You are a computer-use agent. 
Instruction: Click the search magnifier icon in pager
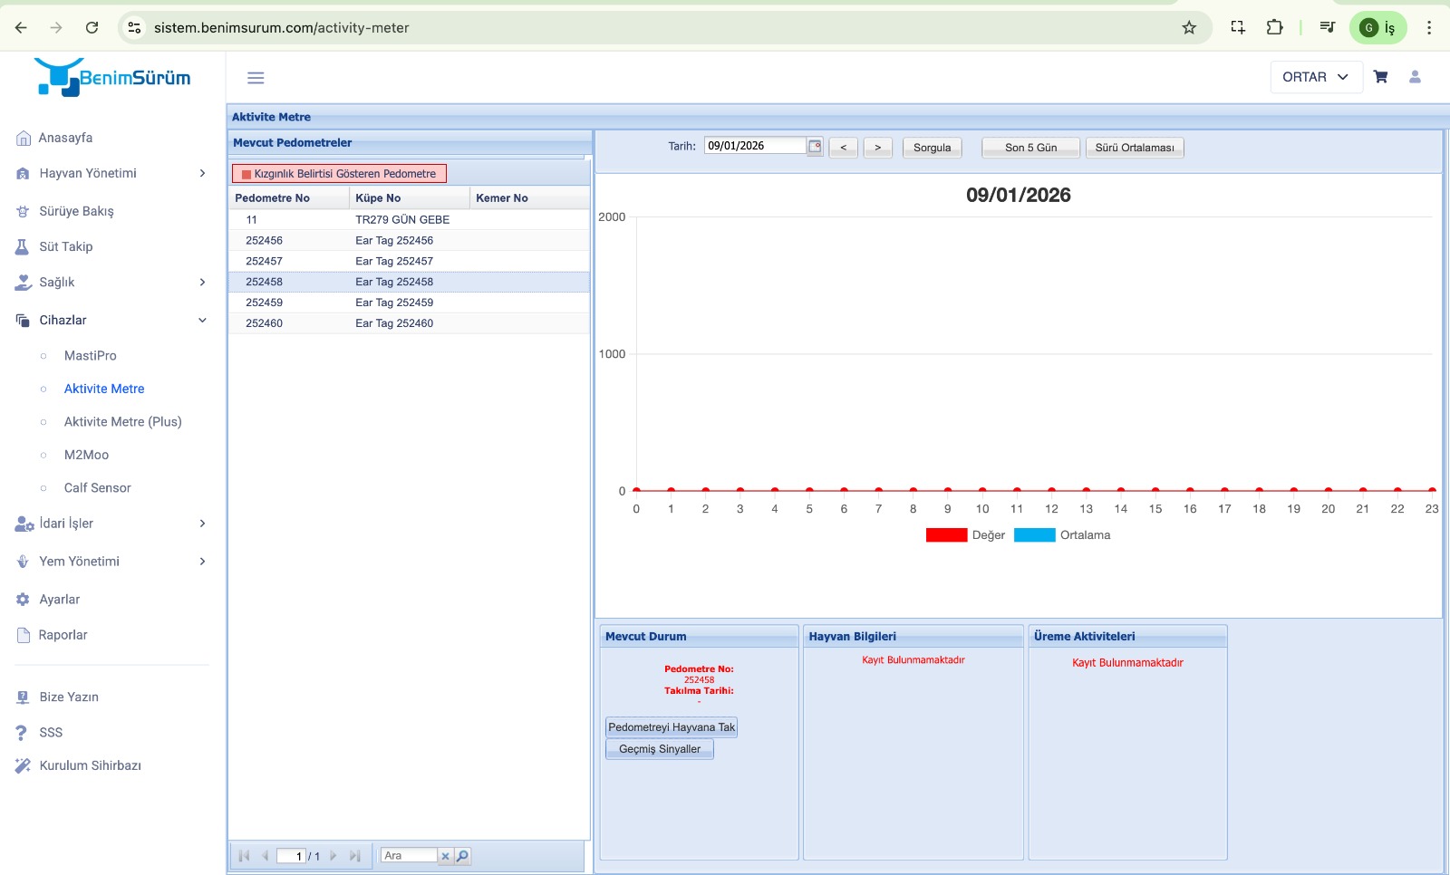[462, 856]
